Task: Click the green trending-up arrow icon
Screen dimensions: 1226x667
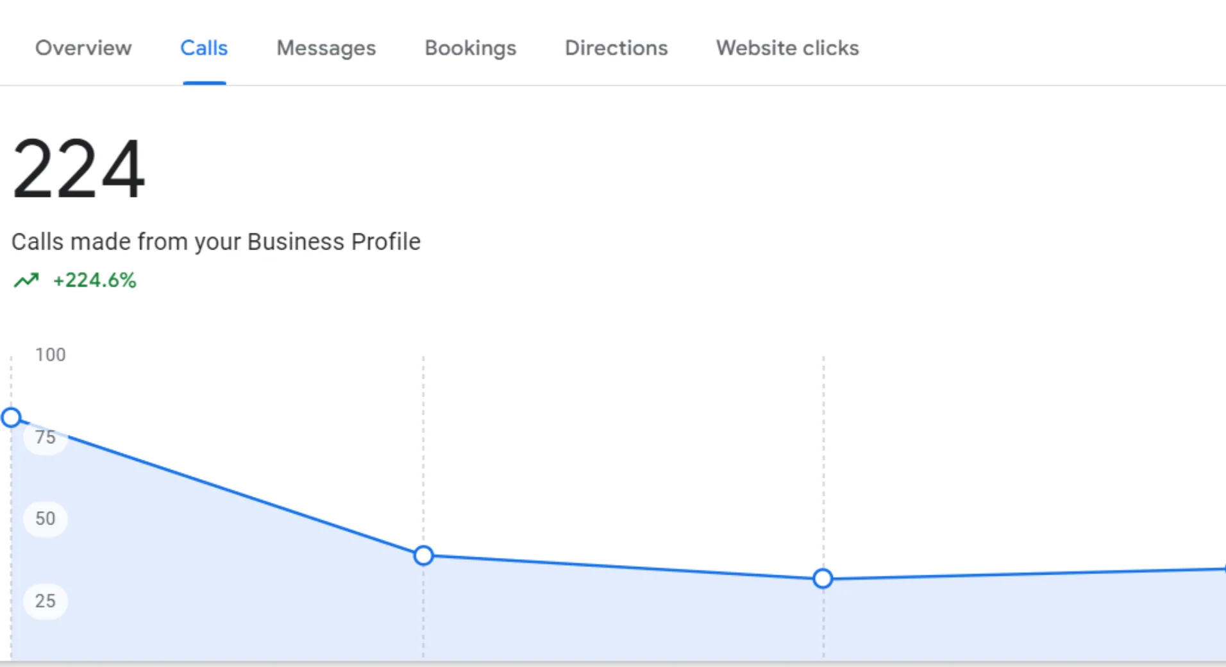Action: pos(26,280)
